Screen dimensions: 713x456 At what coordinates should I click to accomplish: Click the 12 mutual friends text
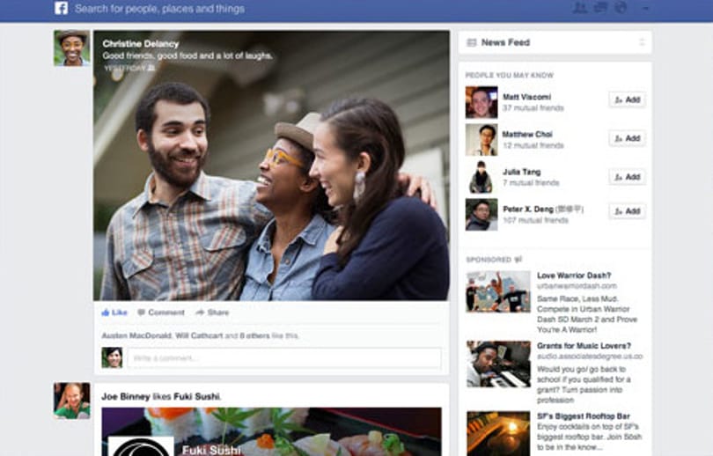(533, 145)
